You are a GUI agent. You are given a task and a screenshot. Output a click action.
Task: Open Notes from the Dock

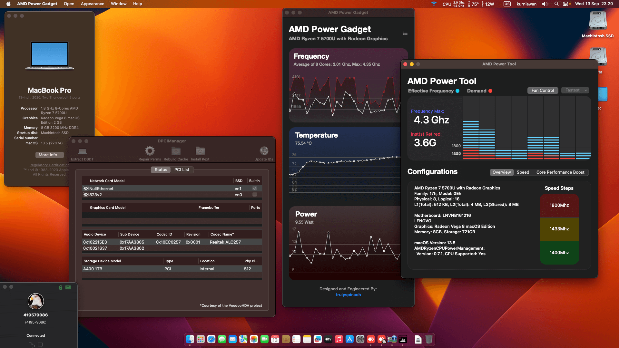pos(307,339)
